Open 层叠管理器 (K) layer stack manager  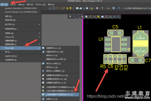pos(21,41)
